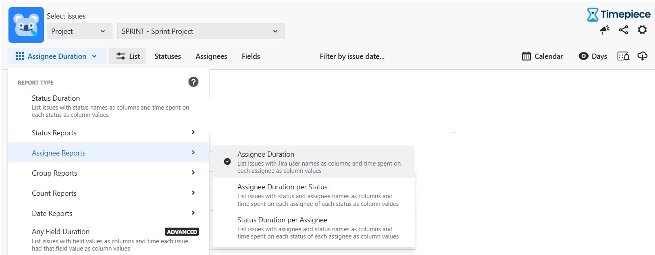Open the Group Reports menu item
Viewport: 655px width, 255px height.
[108, 173]
